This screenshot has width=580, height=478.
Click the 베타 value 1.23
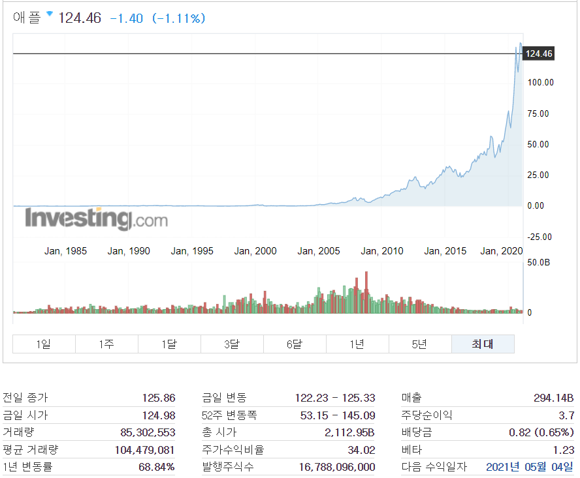564,450
